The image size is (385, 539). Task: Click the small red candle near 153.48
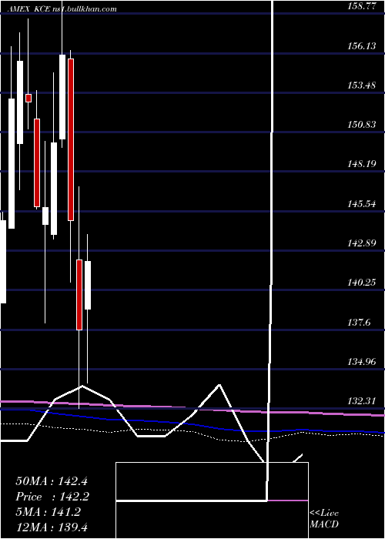click(x=28, y=98)
